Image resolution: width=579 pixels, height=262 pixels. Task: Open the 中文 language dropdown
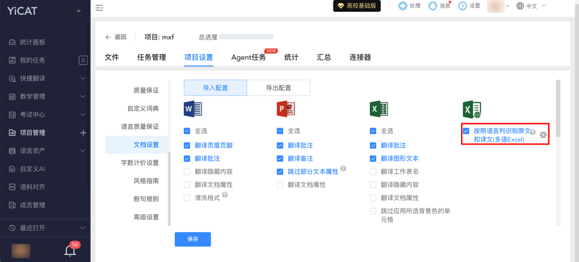click(536, 6)
